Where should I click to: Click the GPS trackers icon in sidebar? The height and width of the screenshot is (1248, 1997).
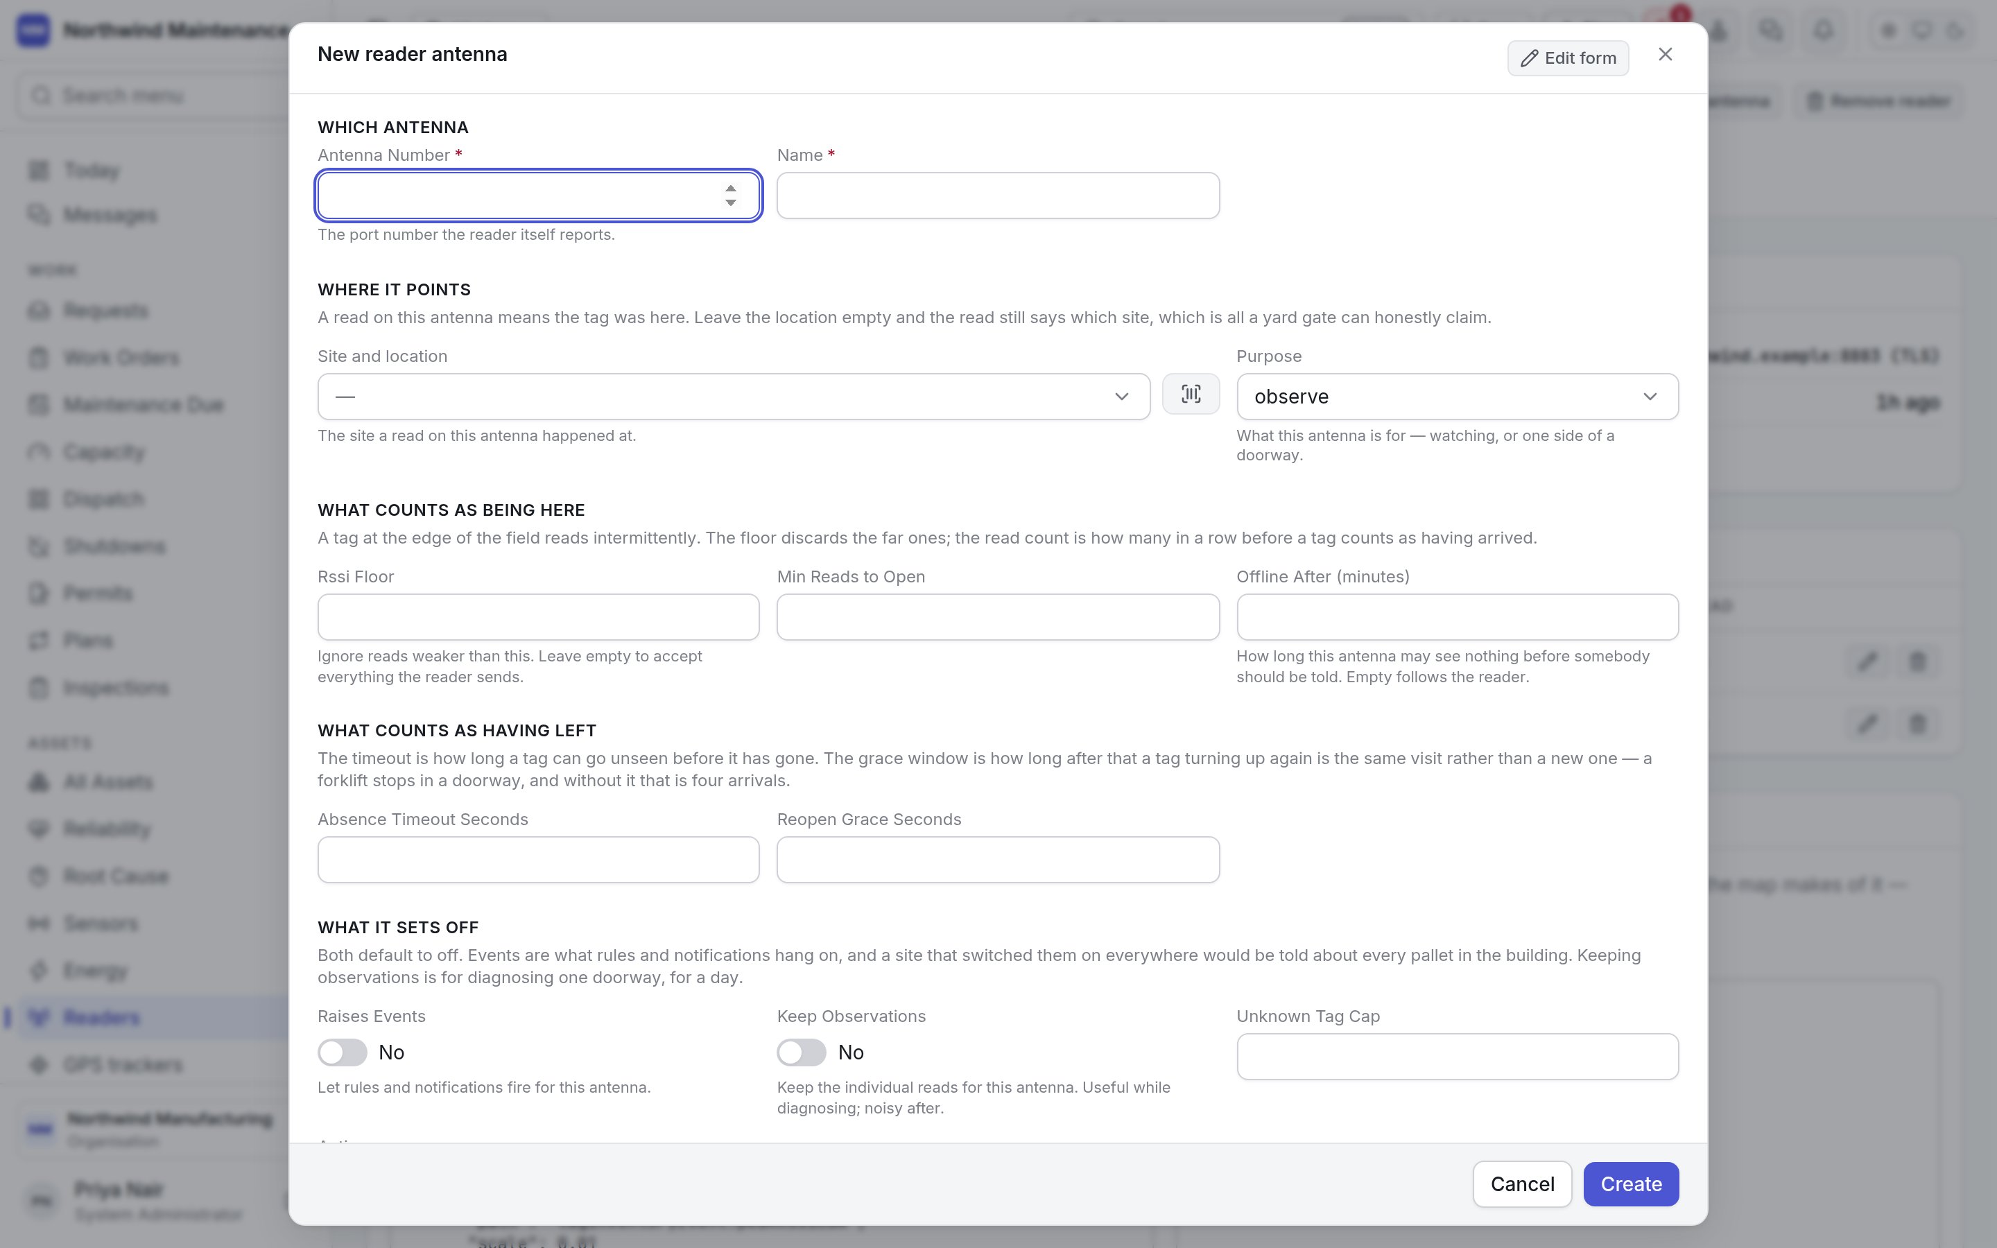click(39, 1065)
